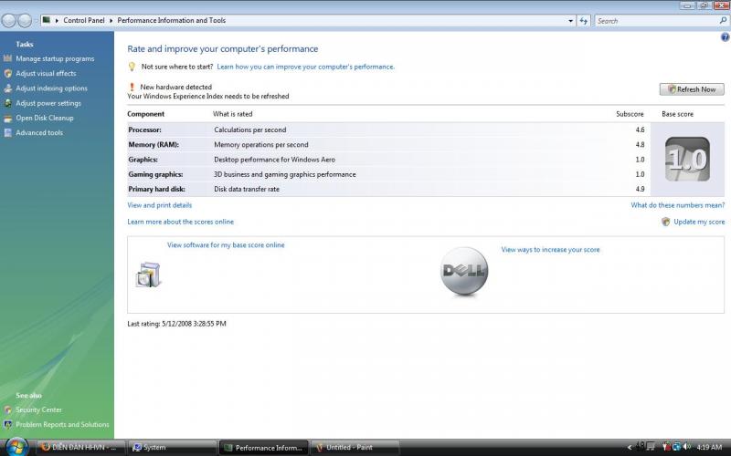The height and width of the screenshot is (456, 731).
Task: Click the blue Help question mark icon
Action: click(x=724, y=36)
